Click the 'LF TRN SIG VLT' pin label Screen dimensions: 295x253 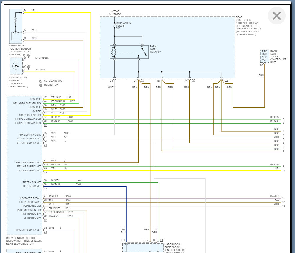32,186
